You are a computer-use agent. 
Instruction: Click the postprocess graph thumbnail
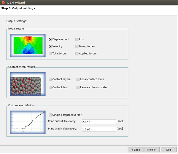tap(28, 122)
